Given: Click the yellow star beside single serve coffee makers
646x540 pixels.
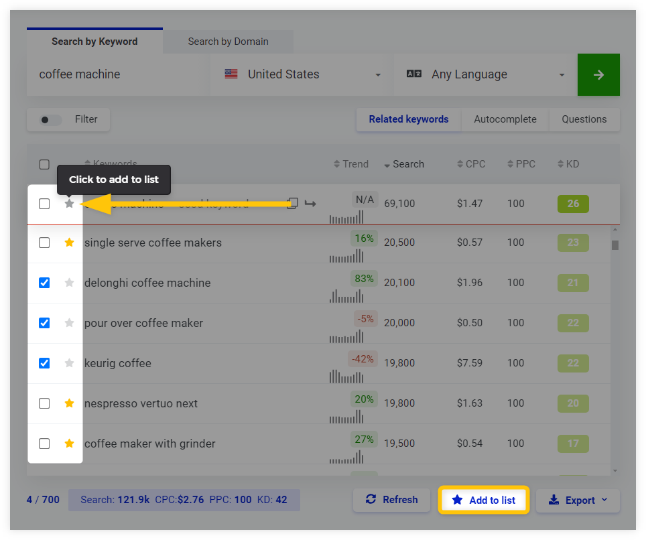Looking at the screenshot, I should pos(69,243).
